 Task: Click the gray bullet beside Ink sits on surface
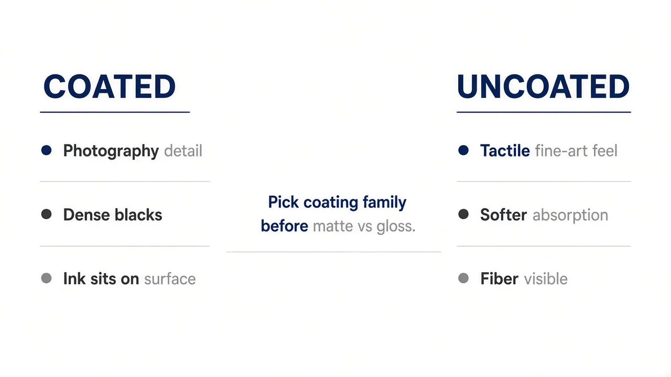[x=46, y=278]
